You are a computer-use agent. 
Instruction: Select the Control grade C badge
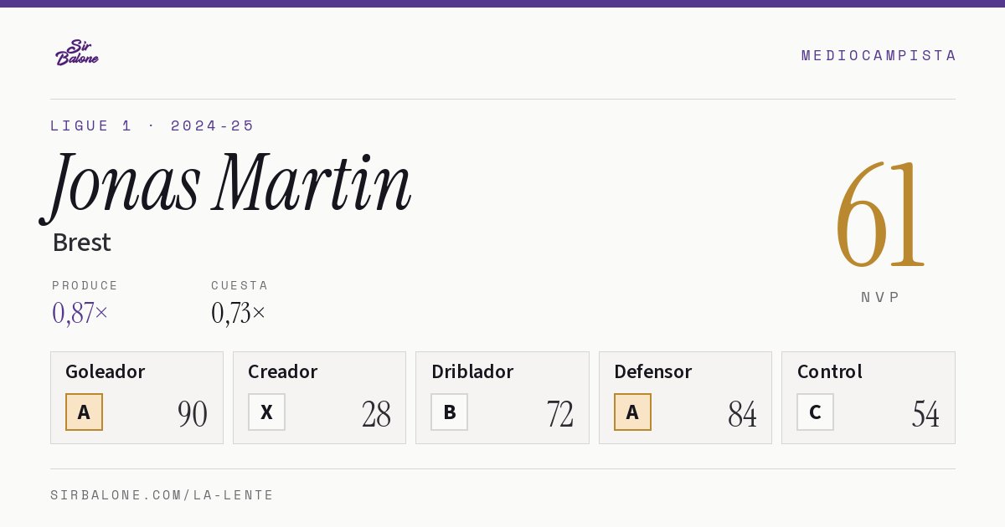click(x=815, y=412)
